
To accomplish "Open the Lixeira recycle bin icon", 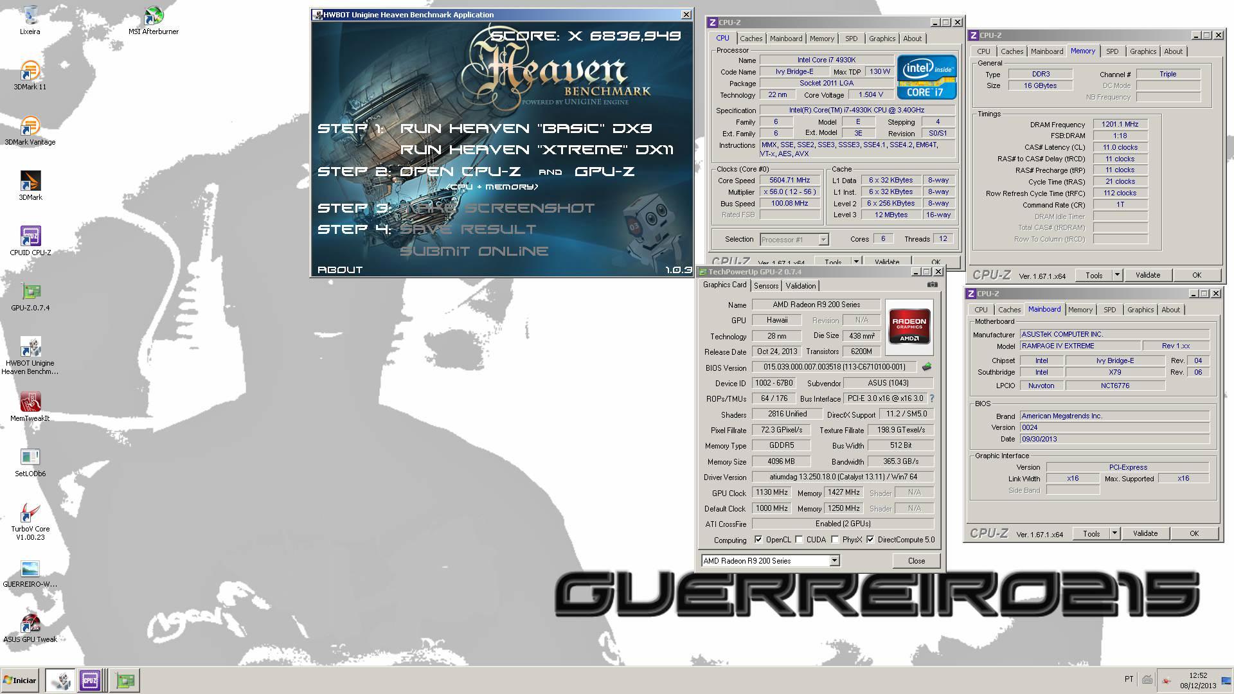I will [30, 21].
